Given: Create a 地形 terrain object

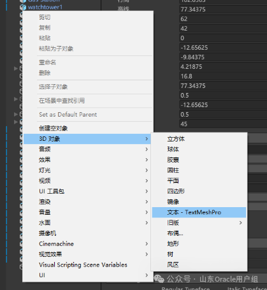Looking at the screenshot, I should [x=173, y=244].
